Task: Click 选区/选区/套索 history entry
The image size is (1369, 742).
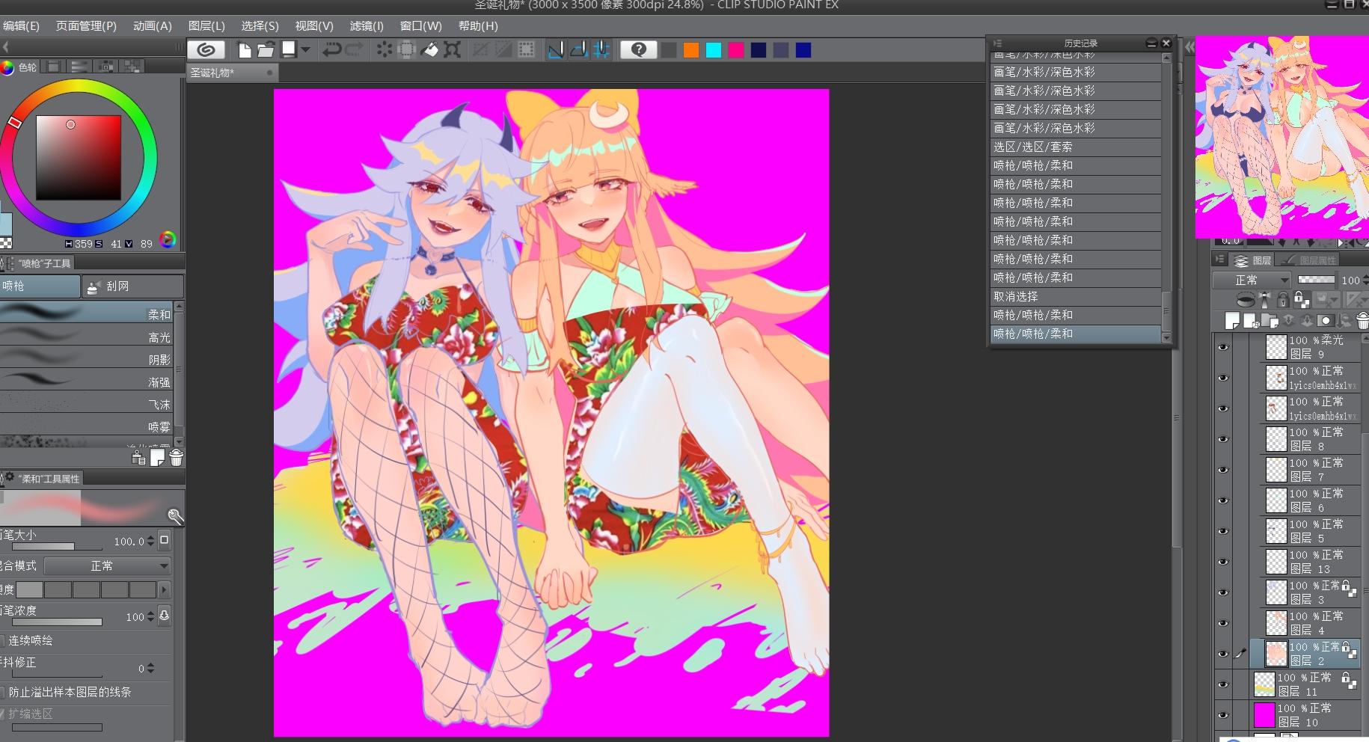Action: tap(1076, 147)
